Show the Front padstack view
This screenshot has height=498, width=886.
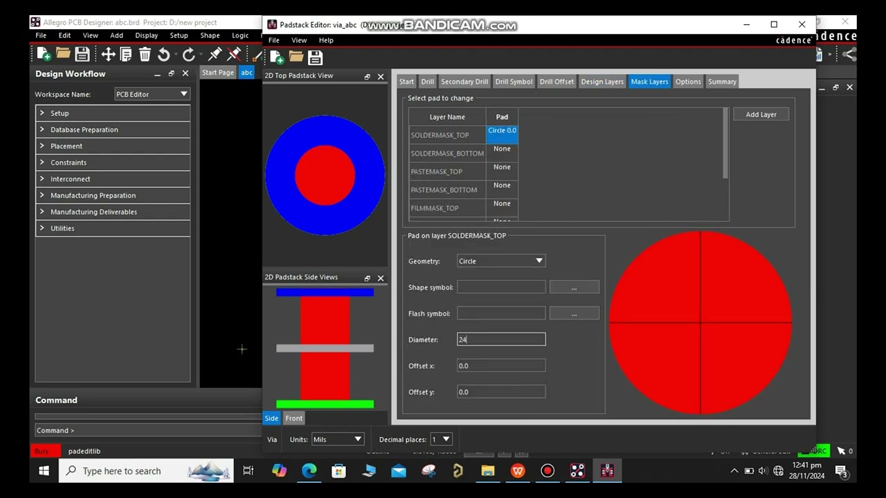(x=294, y=418)
